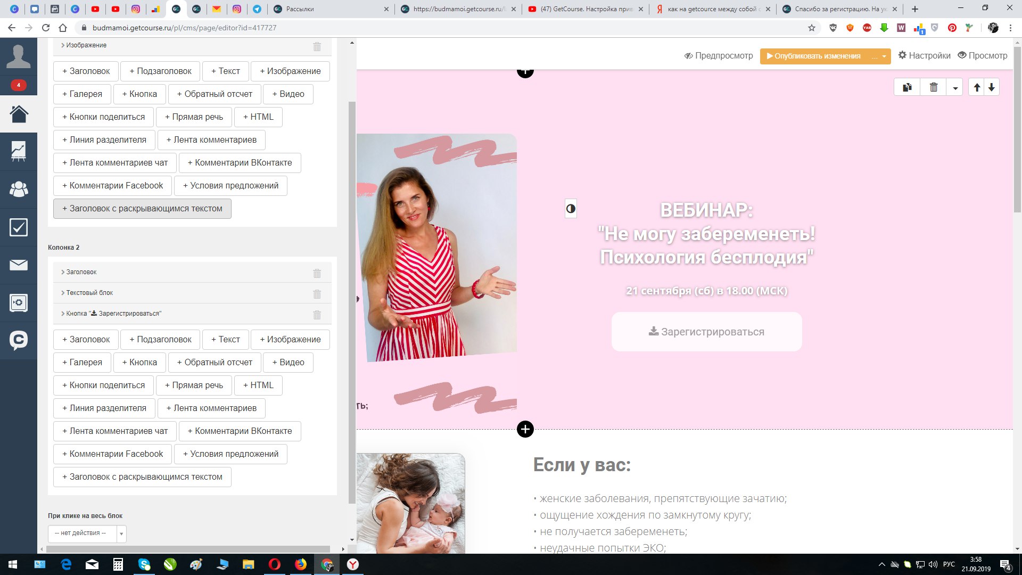Delete the Заголовок element in Колонка 2

click(x=317, y=273)
